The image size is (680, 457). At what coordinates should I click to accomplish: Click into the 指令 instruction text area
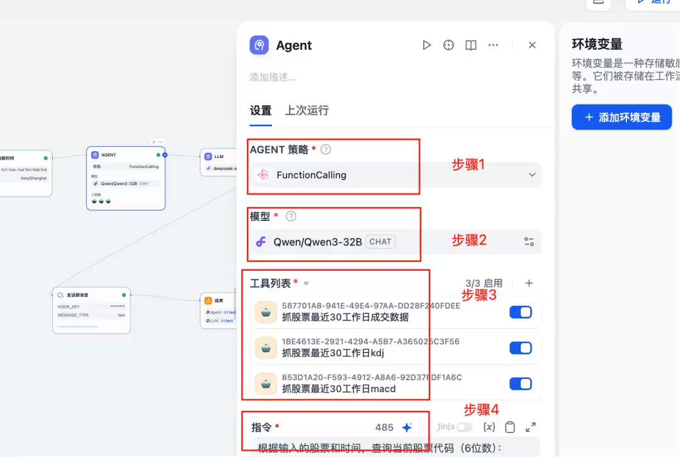(395, 447)
